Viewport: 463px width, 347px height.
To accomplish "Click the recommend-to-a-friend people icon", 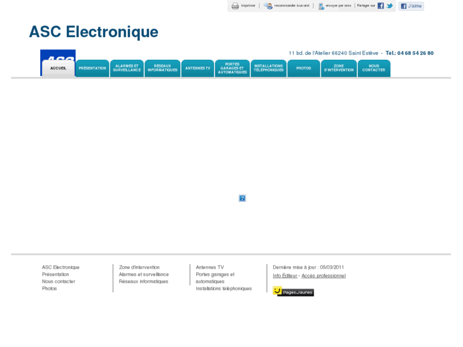I will (268, 6).
